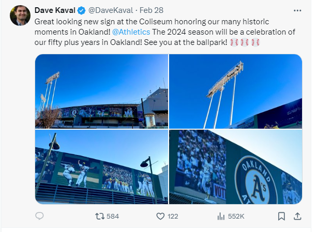This screenshot has height=232, width=317.
Task: Open the top-right stadium lights photo
Action: pos(235,91)
